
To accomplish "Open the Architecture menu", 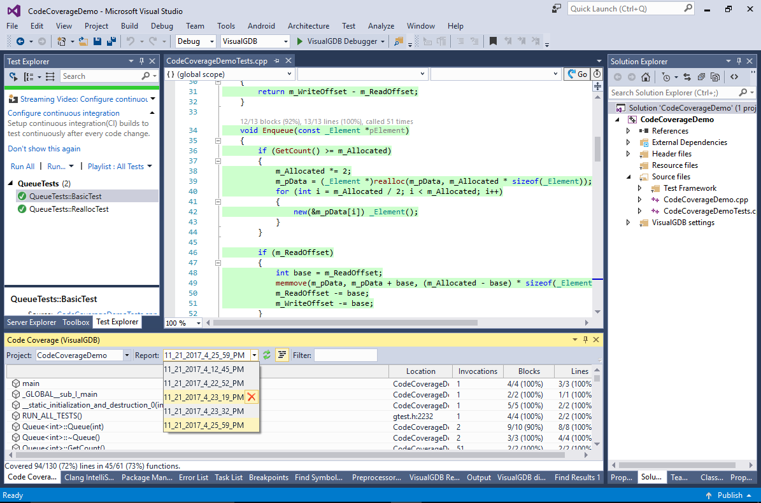I will (x=308, y=25).
